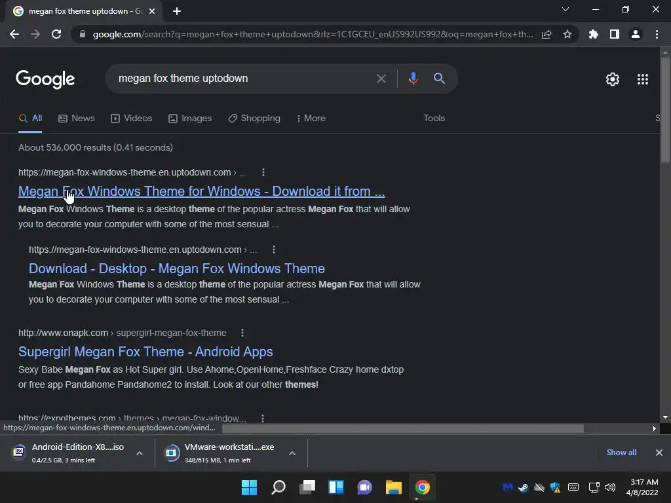Click the vertical scrollbar thumb
The width and height of the screenshot is (671, 503).
[x=665, y=109]
